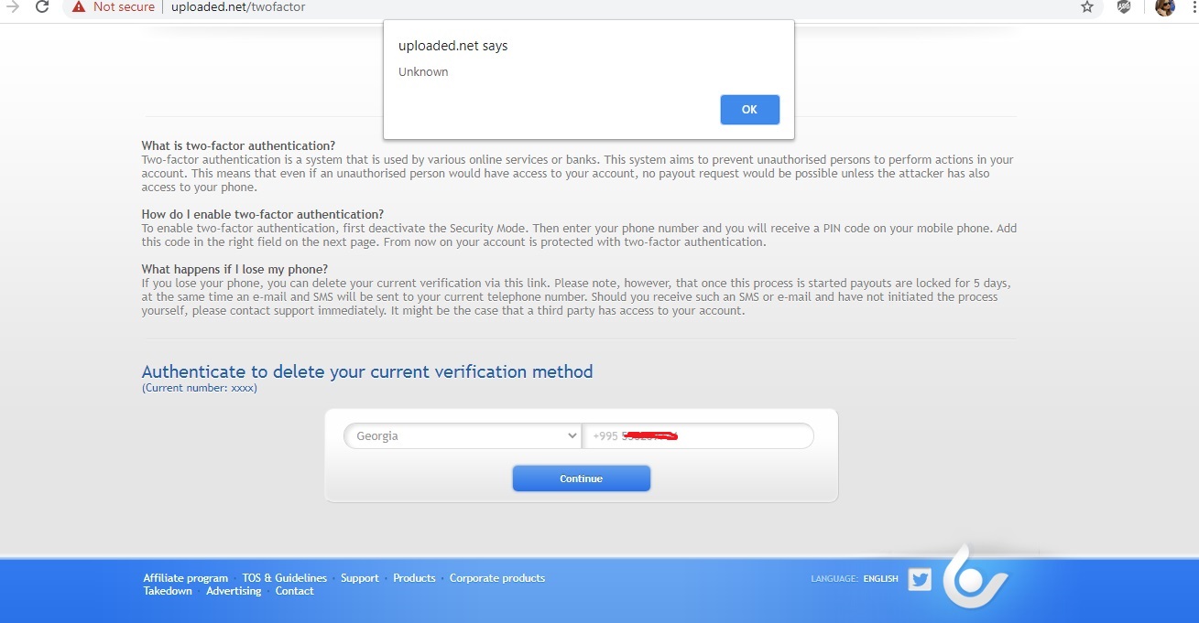Click the uploaded.net logo in the footer
The height and width of the screenshot is (623, 1199).
click(x=975, y=578)
